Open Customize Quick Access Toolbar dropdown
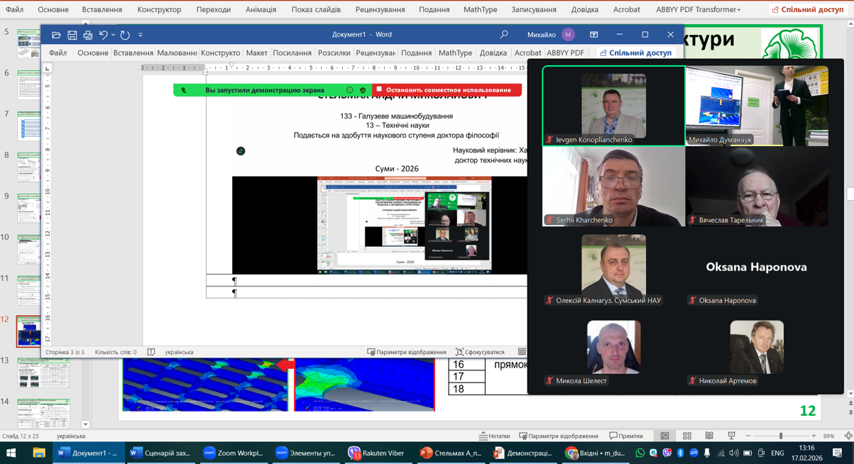 (141, 35)
